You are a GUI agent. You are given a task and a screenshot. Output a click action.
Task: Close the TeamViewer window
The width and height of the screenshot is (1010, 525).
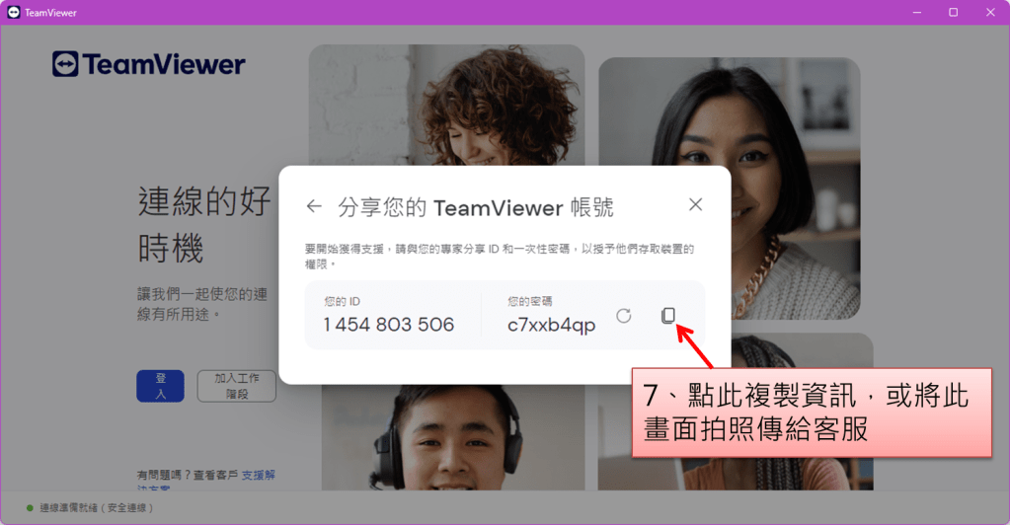pos(990,13)
